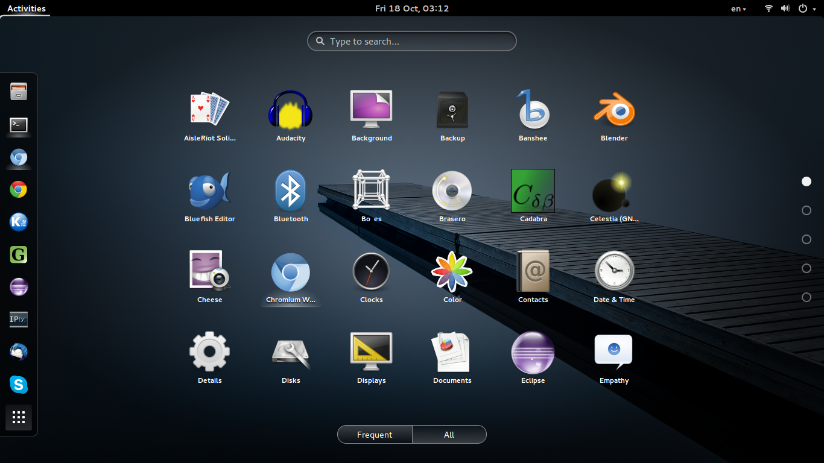Toggle the Show Applications grid button
Screen dimensions: 824x463
[19, 417]
